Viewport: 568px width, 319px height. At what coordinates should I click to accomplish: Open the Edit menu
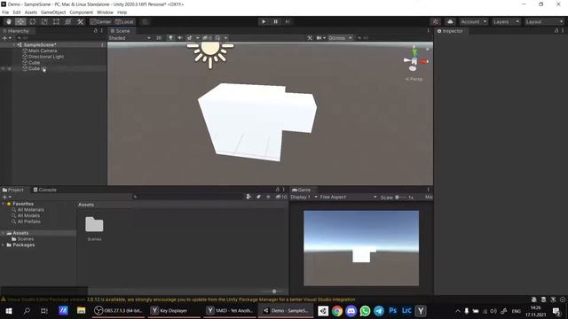coord(17,12)
